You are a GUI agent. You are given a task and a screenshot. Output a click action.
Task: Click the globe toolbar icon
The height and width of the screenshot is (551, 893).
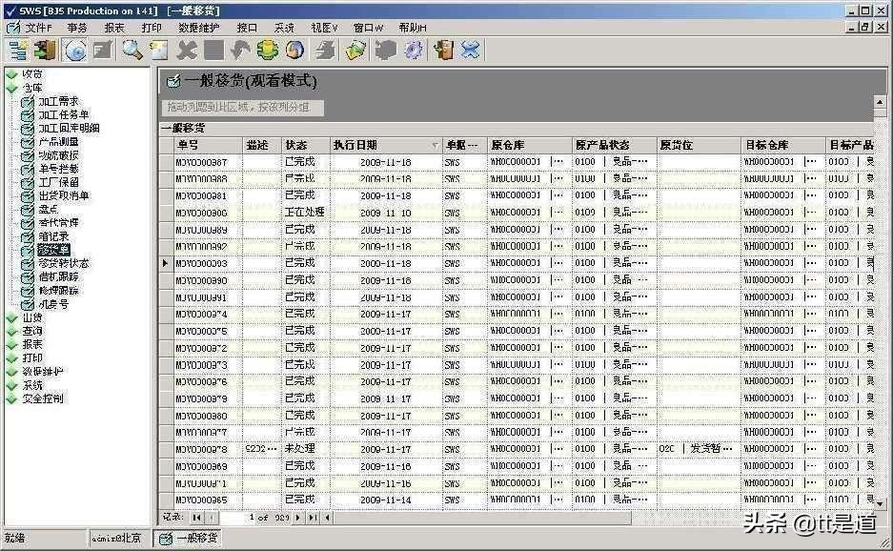[x=294, y=51]
